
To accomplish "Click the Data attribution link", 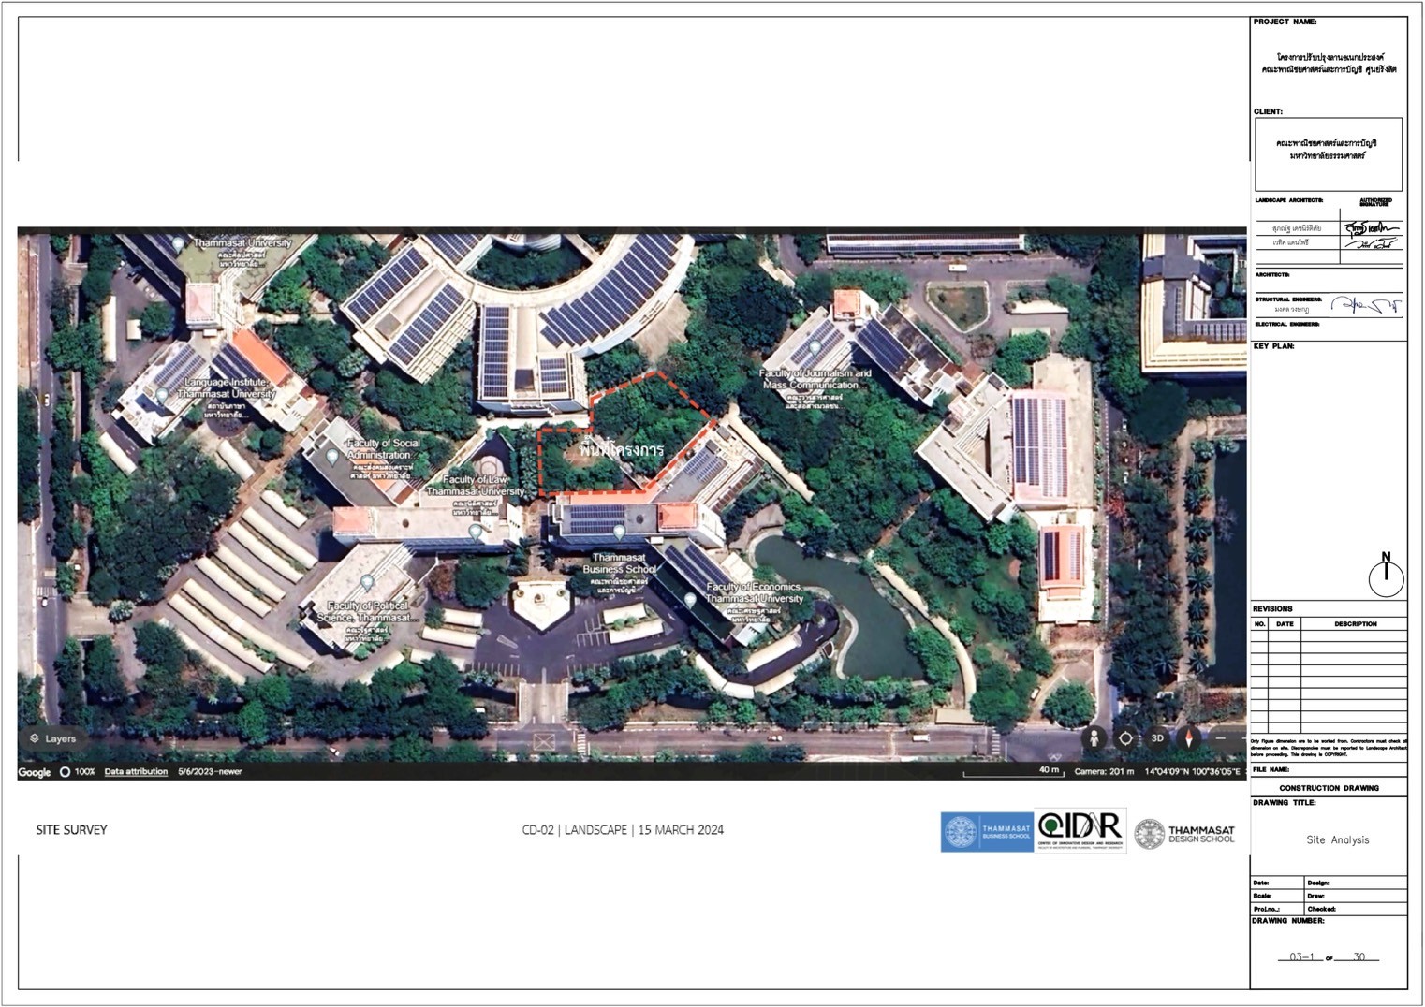I will (136, 772).
